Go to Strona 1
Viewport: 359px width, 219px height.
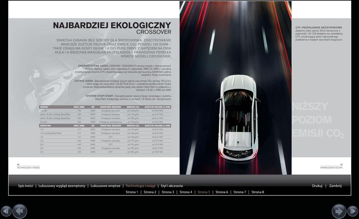(132, 192)
